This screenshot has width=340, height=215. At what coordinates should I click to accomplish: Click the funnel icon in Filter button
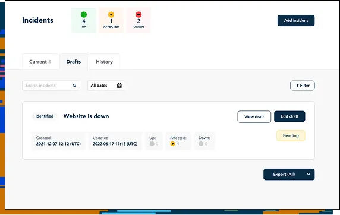[297, 86]
